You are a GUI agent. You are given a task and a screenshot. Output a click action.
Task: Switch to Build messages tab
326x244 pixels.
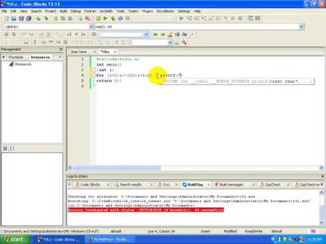tap(231, 184)
